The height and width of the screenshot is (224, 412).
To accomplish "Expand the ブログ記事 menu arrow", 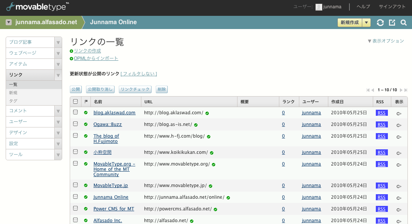I will pos(58,42).
